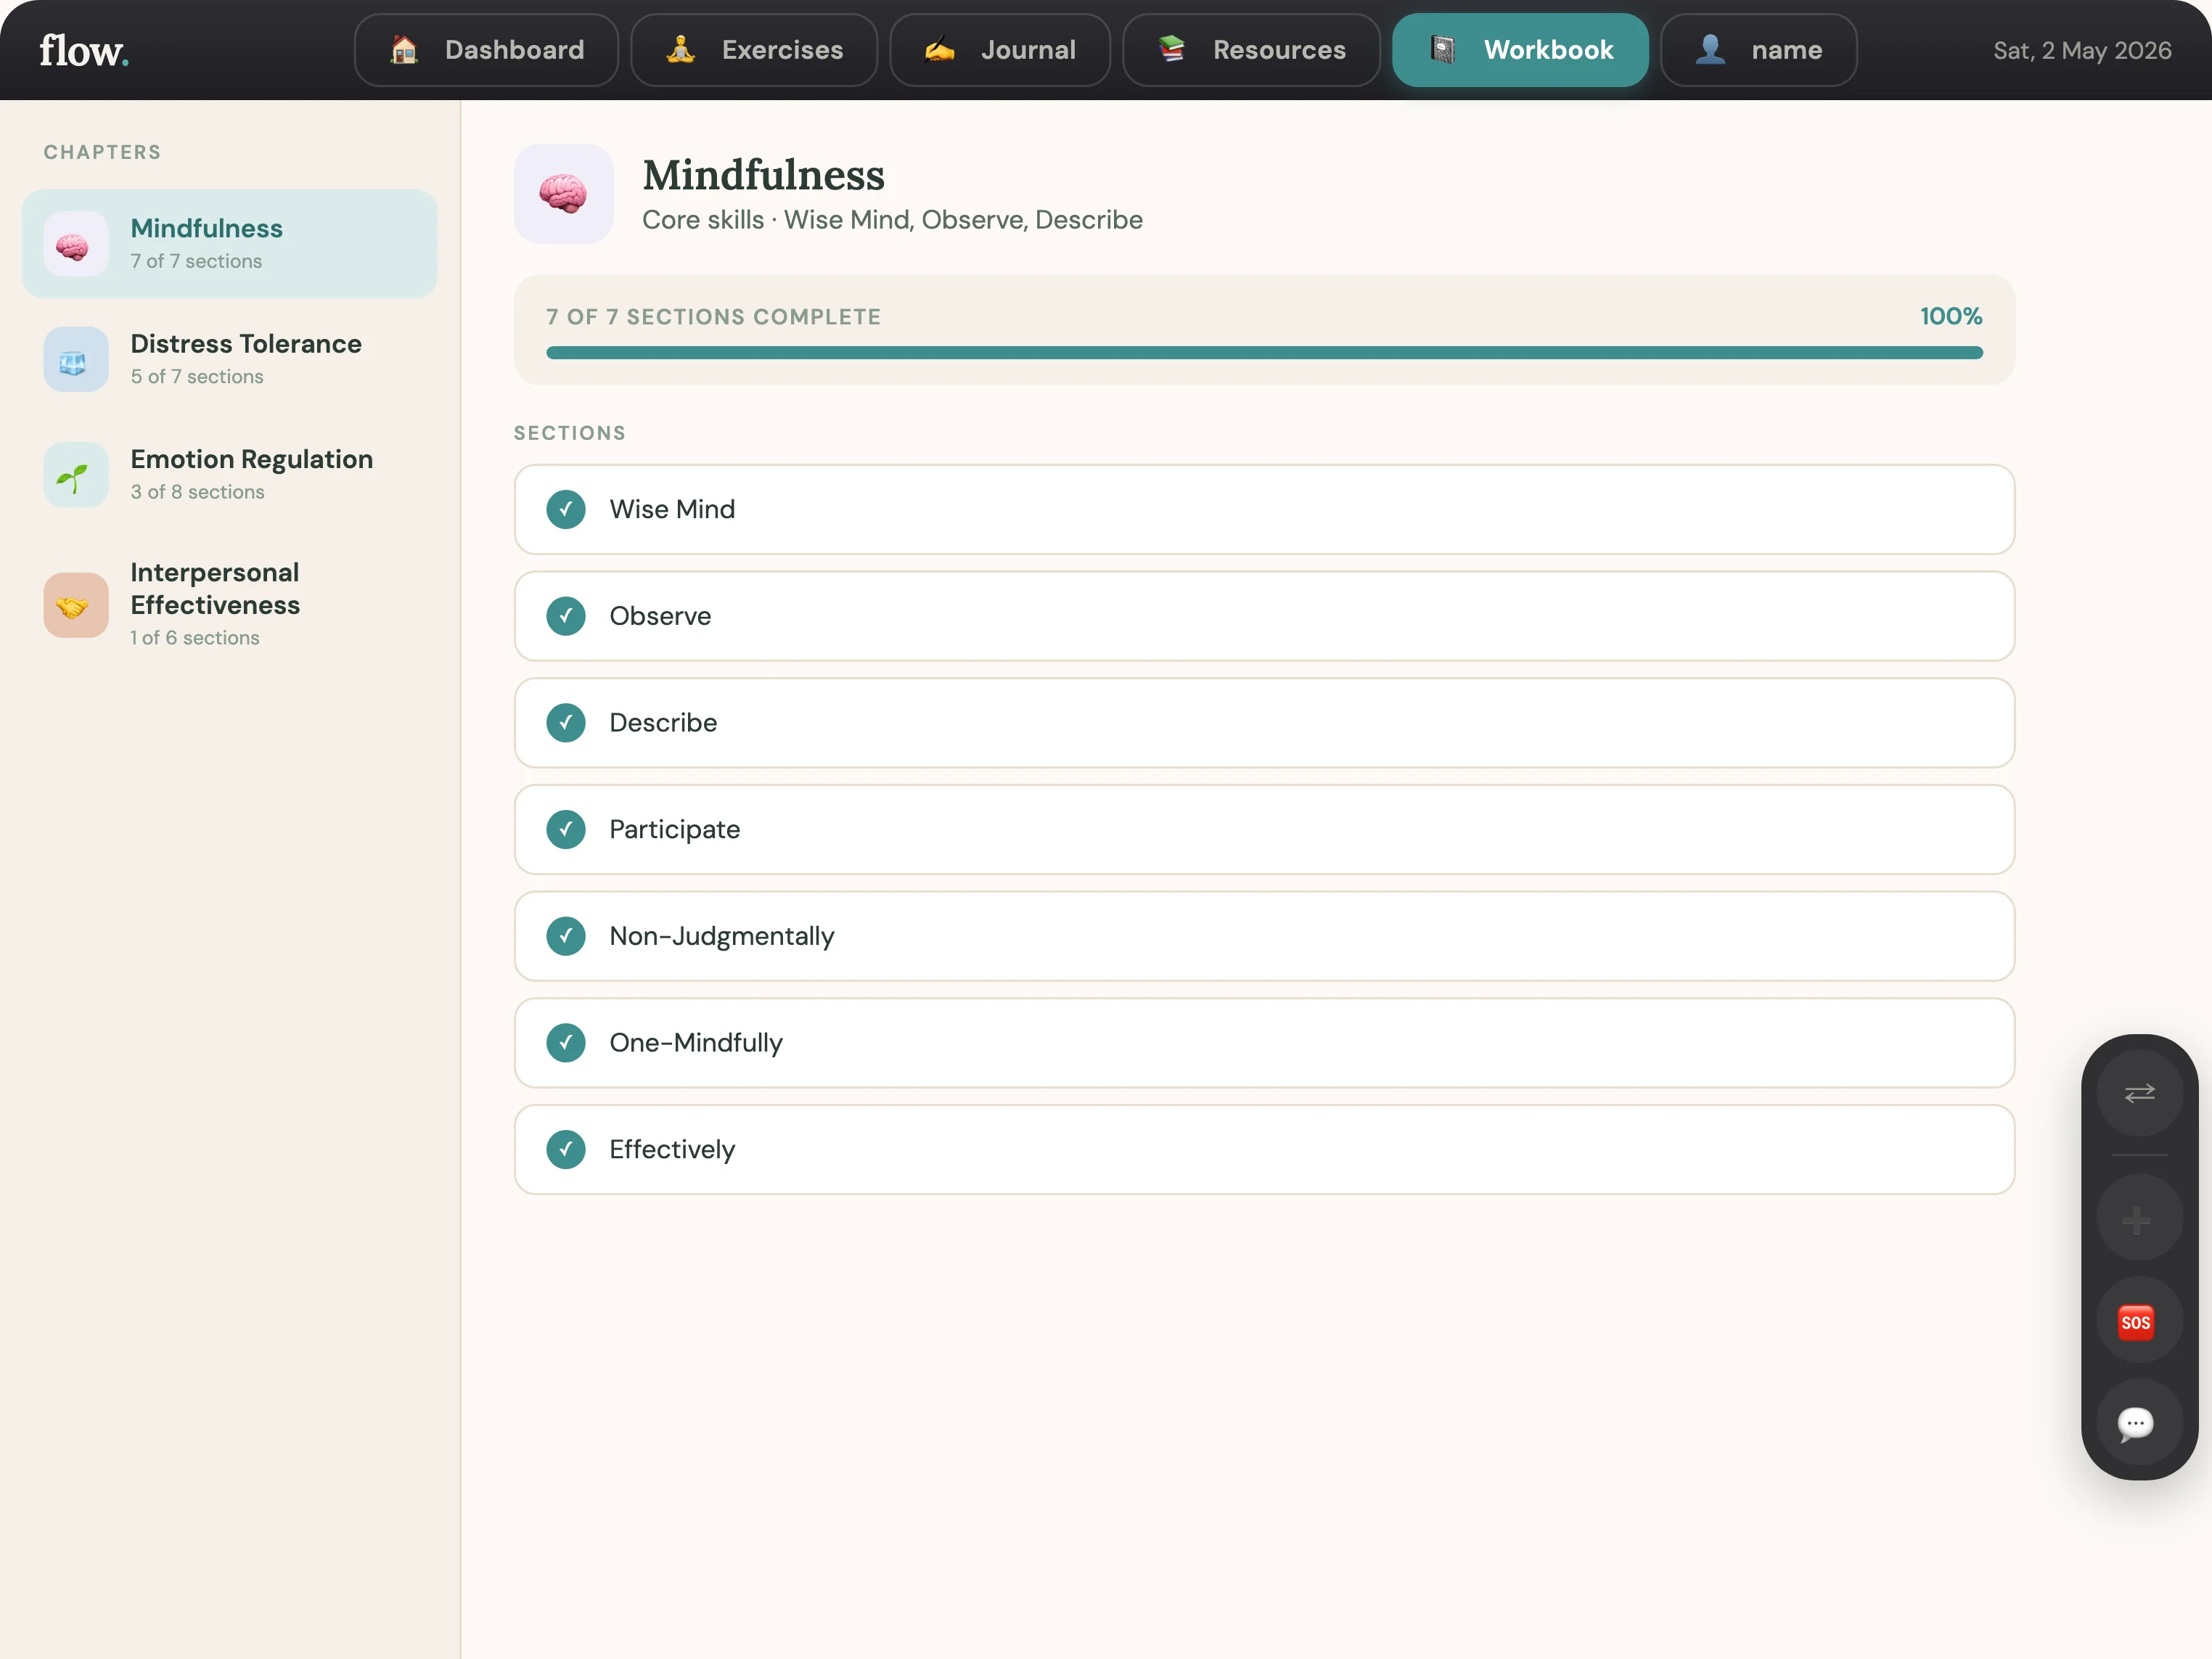Toggle the Wise Mind completion checkmark
Viewport: 2212px width, 1659px height.
click(x=566, y=509)
